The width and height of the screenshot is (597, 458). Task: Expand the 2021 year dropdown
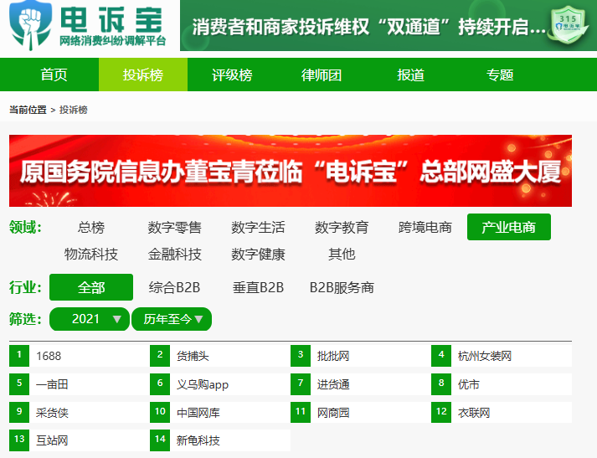90,319
